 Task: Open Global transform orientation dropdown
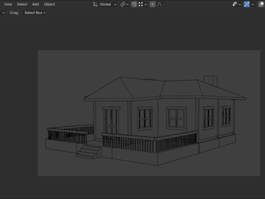[104, 4]
